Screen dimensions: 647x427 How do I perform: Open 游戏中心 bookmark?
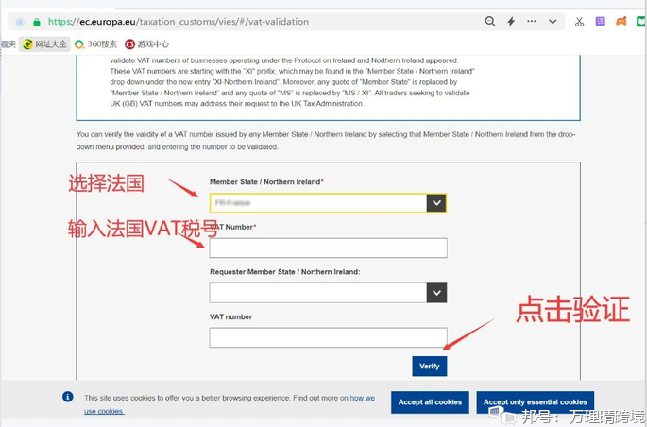point(147,44)
